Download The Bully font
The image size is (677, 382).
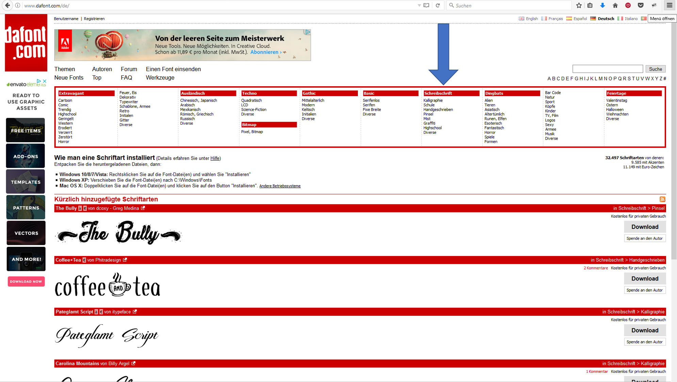(x=645, y=227)
